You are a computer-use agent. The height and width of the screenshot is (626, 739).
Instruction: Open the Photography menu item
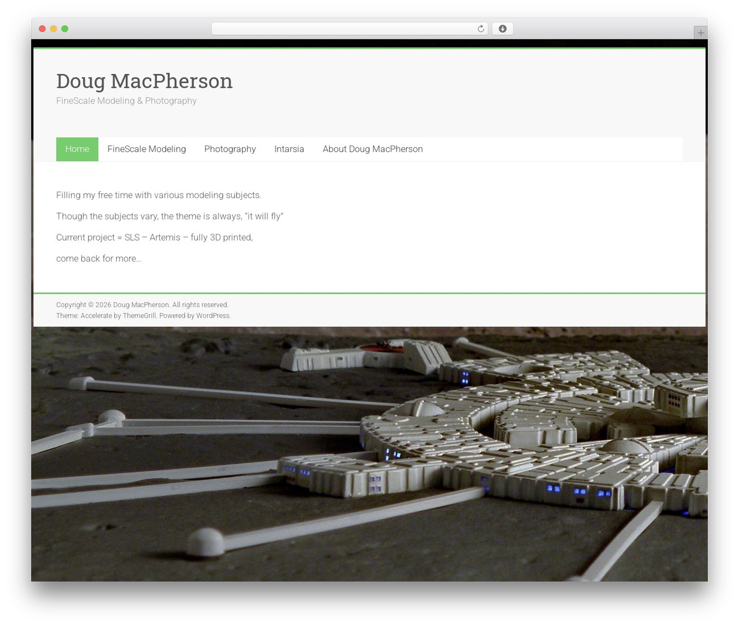tap(230, 149)
